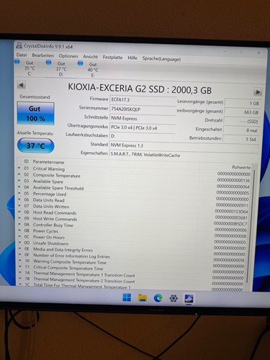Viewport: 270px width, 360px height.
Task: Click the Schnittstelle field NVM Express
Action: [143, 118]
